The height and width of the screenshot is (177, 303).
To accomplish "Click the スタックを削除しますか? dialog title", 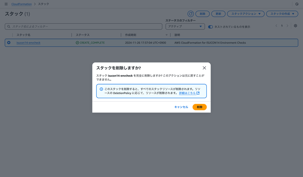I will point(119,68).
